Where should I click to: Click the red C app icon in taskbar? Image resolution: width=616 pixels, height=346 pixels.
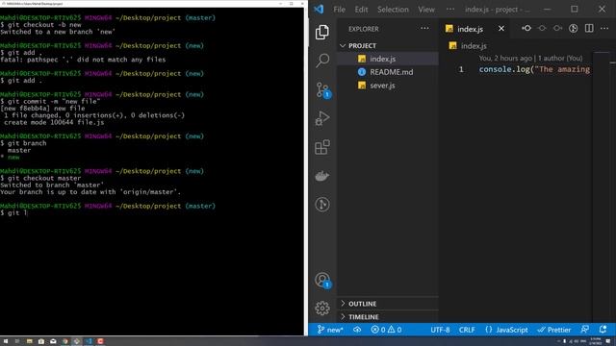coord(100,341)
